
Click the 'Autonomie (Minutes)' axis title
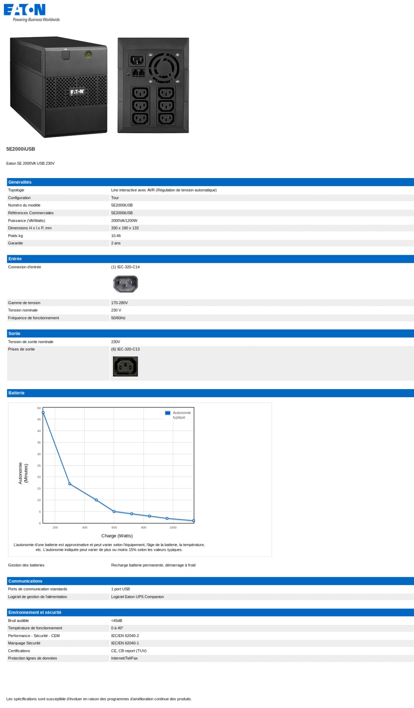tap(23, 473)
